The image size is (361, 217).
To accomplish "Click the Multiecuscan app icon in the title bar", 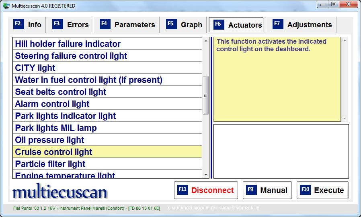I will coord(6,6).
